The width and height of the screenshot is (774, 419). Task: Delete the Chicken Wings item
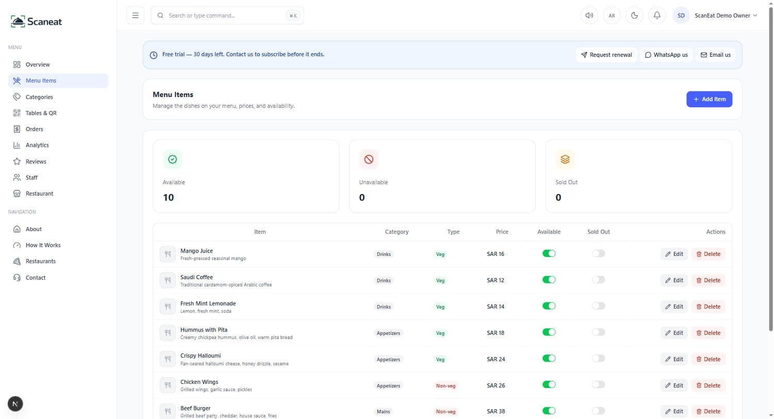click(709, 385)
